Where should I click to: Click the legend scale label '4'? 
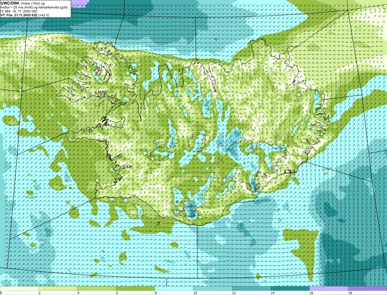78,293
